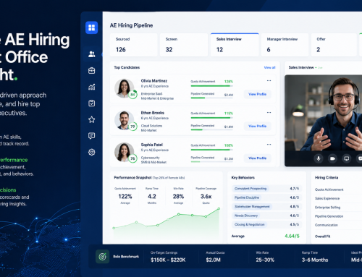Click Sophia Patel's Pipeline Generated progress bar
362x277 pixels.
(x=212, y=162)
